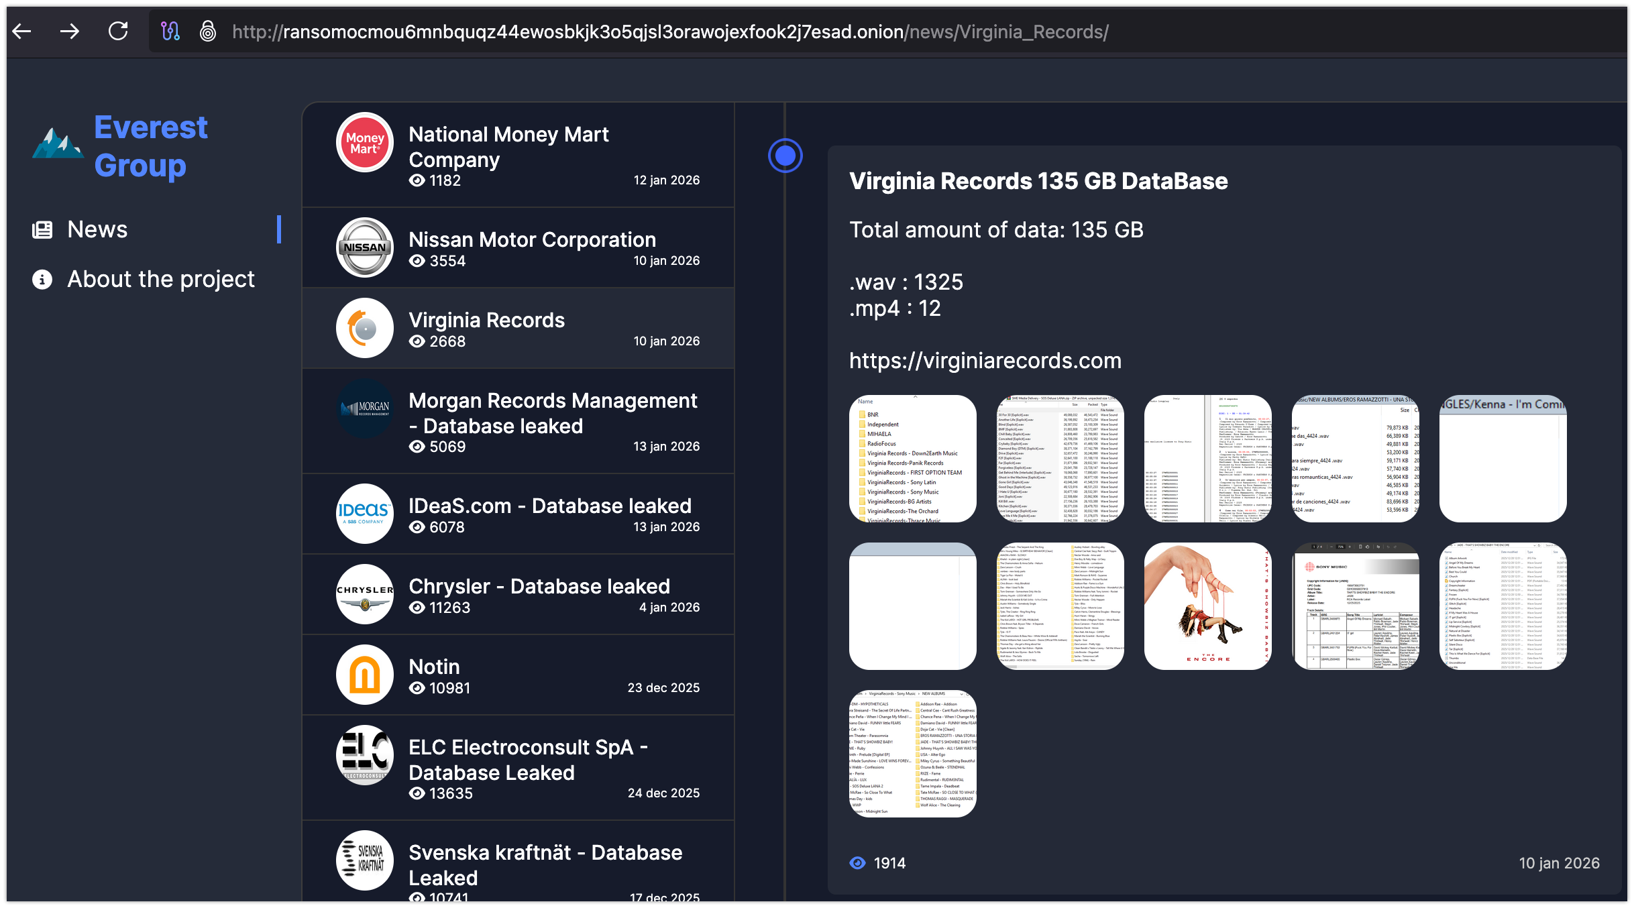
Task: Open the ELC Electroconsult logo avatar
Action: (x=365, y=755)
